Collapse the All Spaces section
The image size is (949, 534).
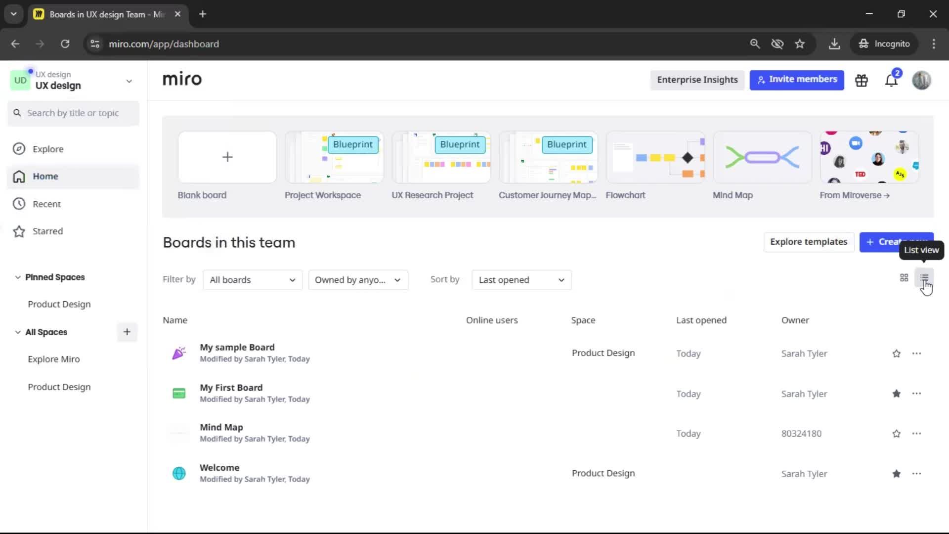click(18, 332)
